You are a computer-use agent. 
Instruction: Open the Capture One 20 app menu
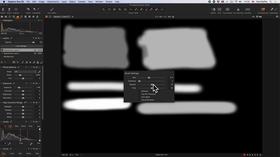16,2
